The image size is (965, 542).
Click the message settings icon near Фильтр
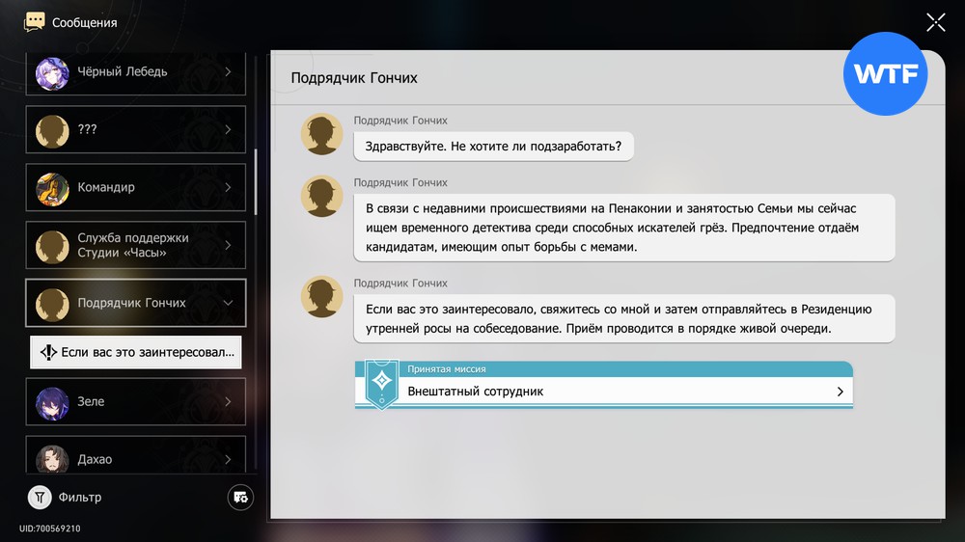tap(240, 498)
